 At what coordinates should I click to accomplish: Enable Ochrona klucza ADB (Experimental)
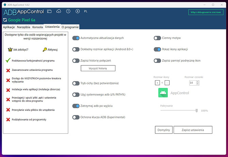point(76,117)
